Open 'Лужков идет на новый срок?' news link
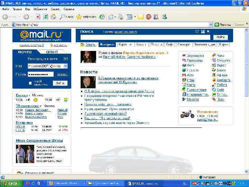The height and width of the screenshot is (187, 249). pos(105,114)
